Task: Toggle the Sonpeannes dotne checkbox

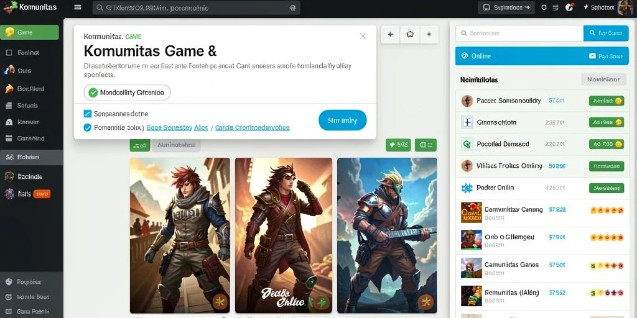Action: [87, 114]
